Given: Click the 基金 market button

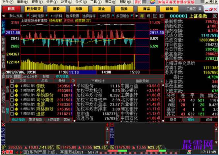Looking at the screenshot, I should (x=101, y=9).
